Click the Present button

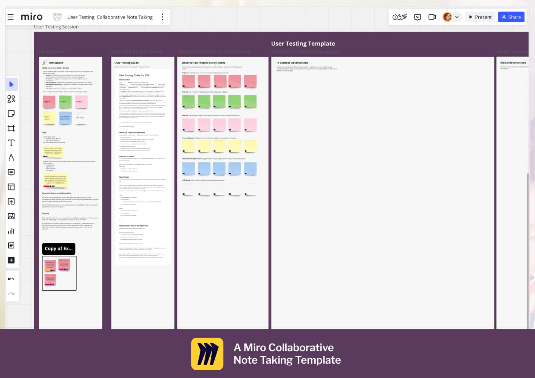tap(480, 17)
